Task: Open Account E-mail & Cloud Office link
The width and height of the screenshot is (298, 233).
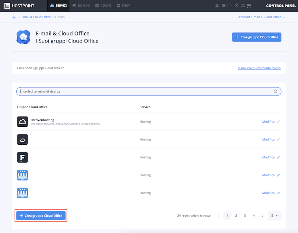Action: click(262, 17)
